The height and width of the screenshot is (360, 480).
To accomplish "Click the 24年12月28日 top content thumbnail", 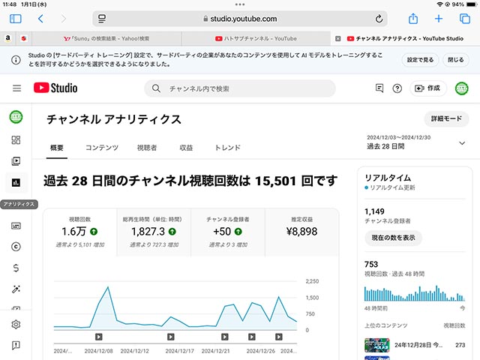I will click(x=376, y=345).
